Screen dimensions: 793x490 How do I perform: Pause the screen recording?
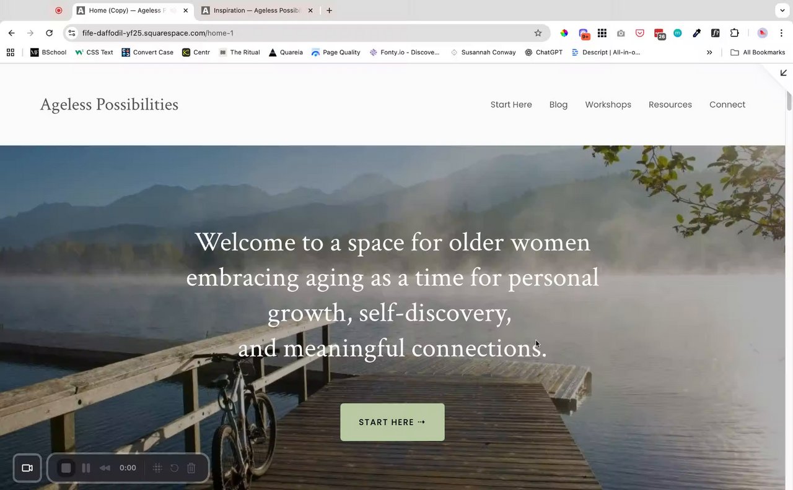pyautogui.click(x=86, y=468)
